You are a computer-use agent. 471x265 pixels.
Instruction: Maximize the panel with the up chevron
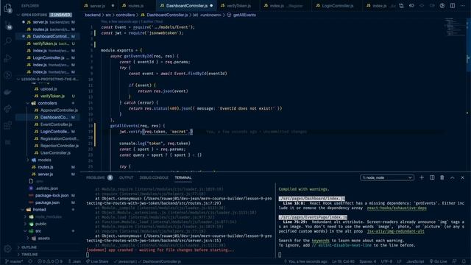(x=453, y=177)
